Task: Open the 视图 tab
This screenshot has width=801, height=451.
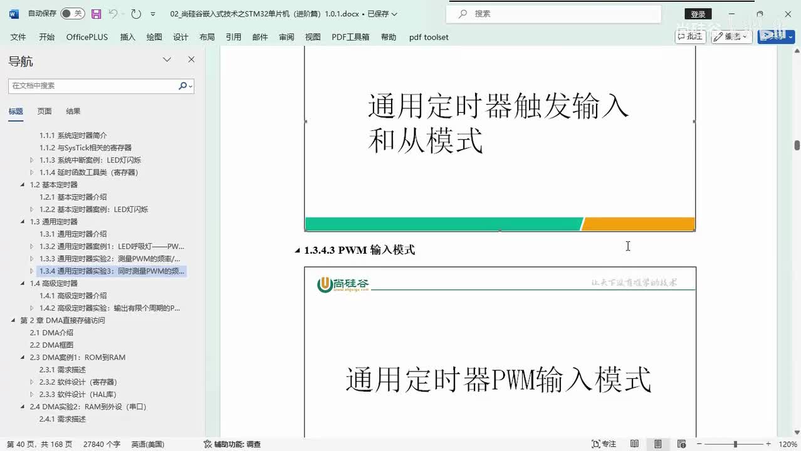Action: [x=313, y=37]
